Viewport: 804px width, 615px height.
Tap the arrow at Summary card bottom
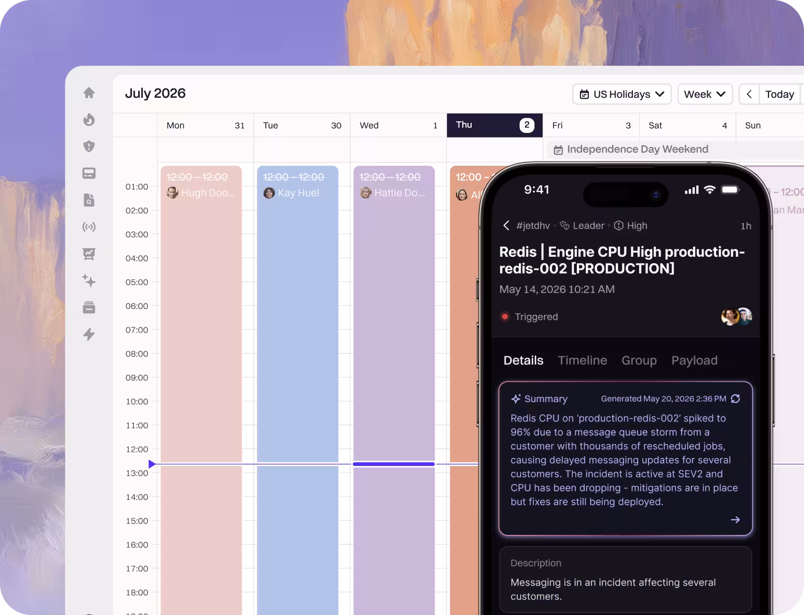(x=735, y=520)
